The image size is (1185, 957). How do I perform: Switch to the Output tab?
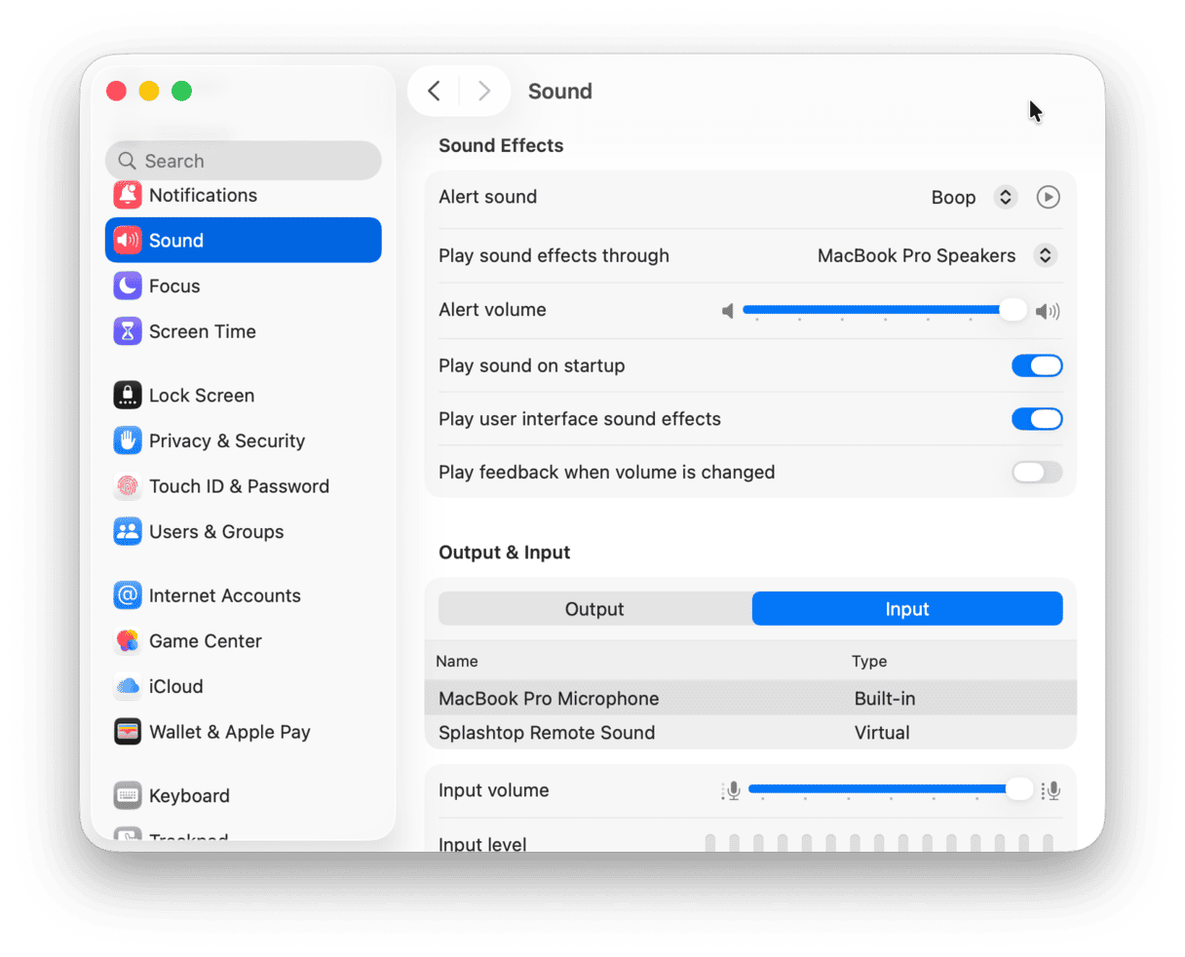tap(594, 608)
